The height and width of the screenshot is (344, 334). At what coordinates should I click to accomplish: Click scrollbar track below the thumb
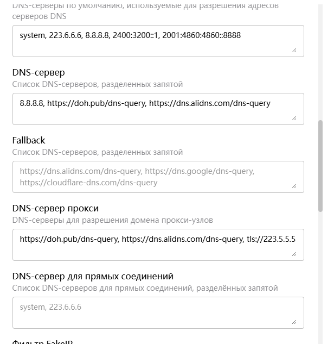320,277
